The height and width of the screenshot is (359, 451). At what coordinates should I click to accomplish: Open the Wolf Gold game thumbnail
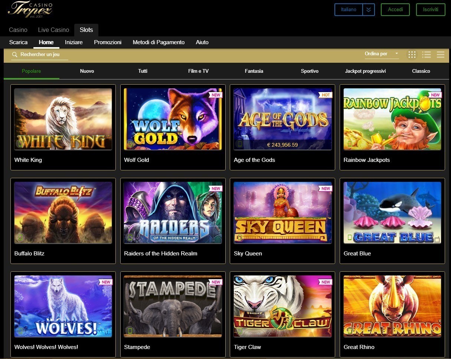click(173, 119)
